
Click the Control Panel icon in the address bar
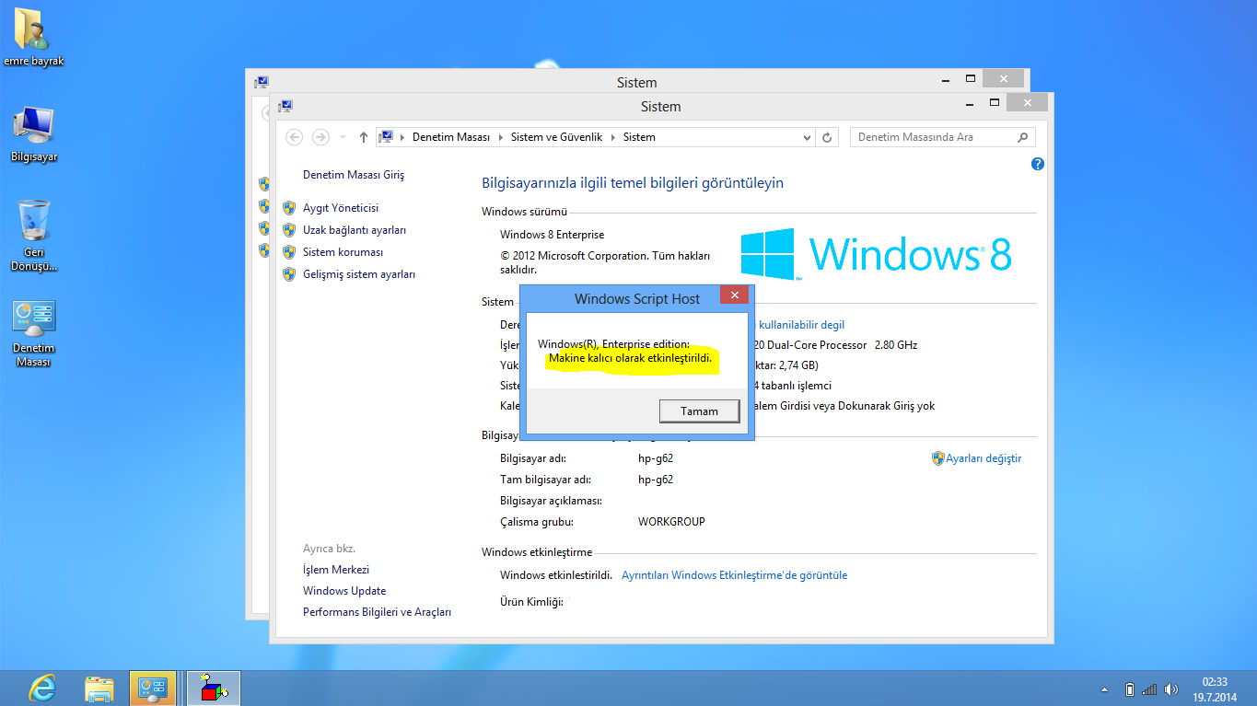387,137
